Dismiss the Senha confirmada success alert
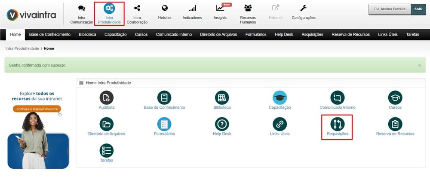 (x=419, y=66)
